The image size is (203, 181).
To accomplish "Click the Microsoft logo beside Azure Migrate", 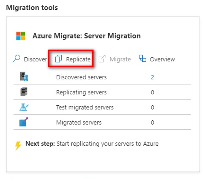I will pos(21,36).
